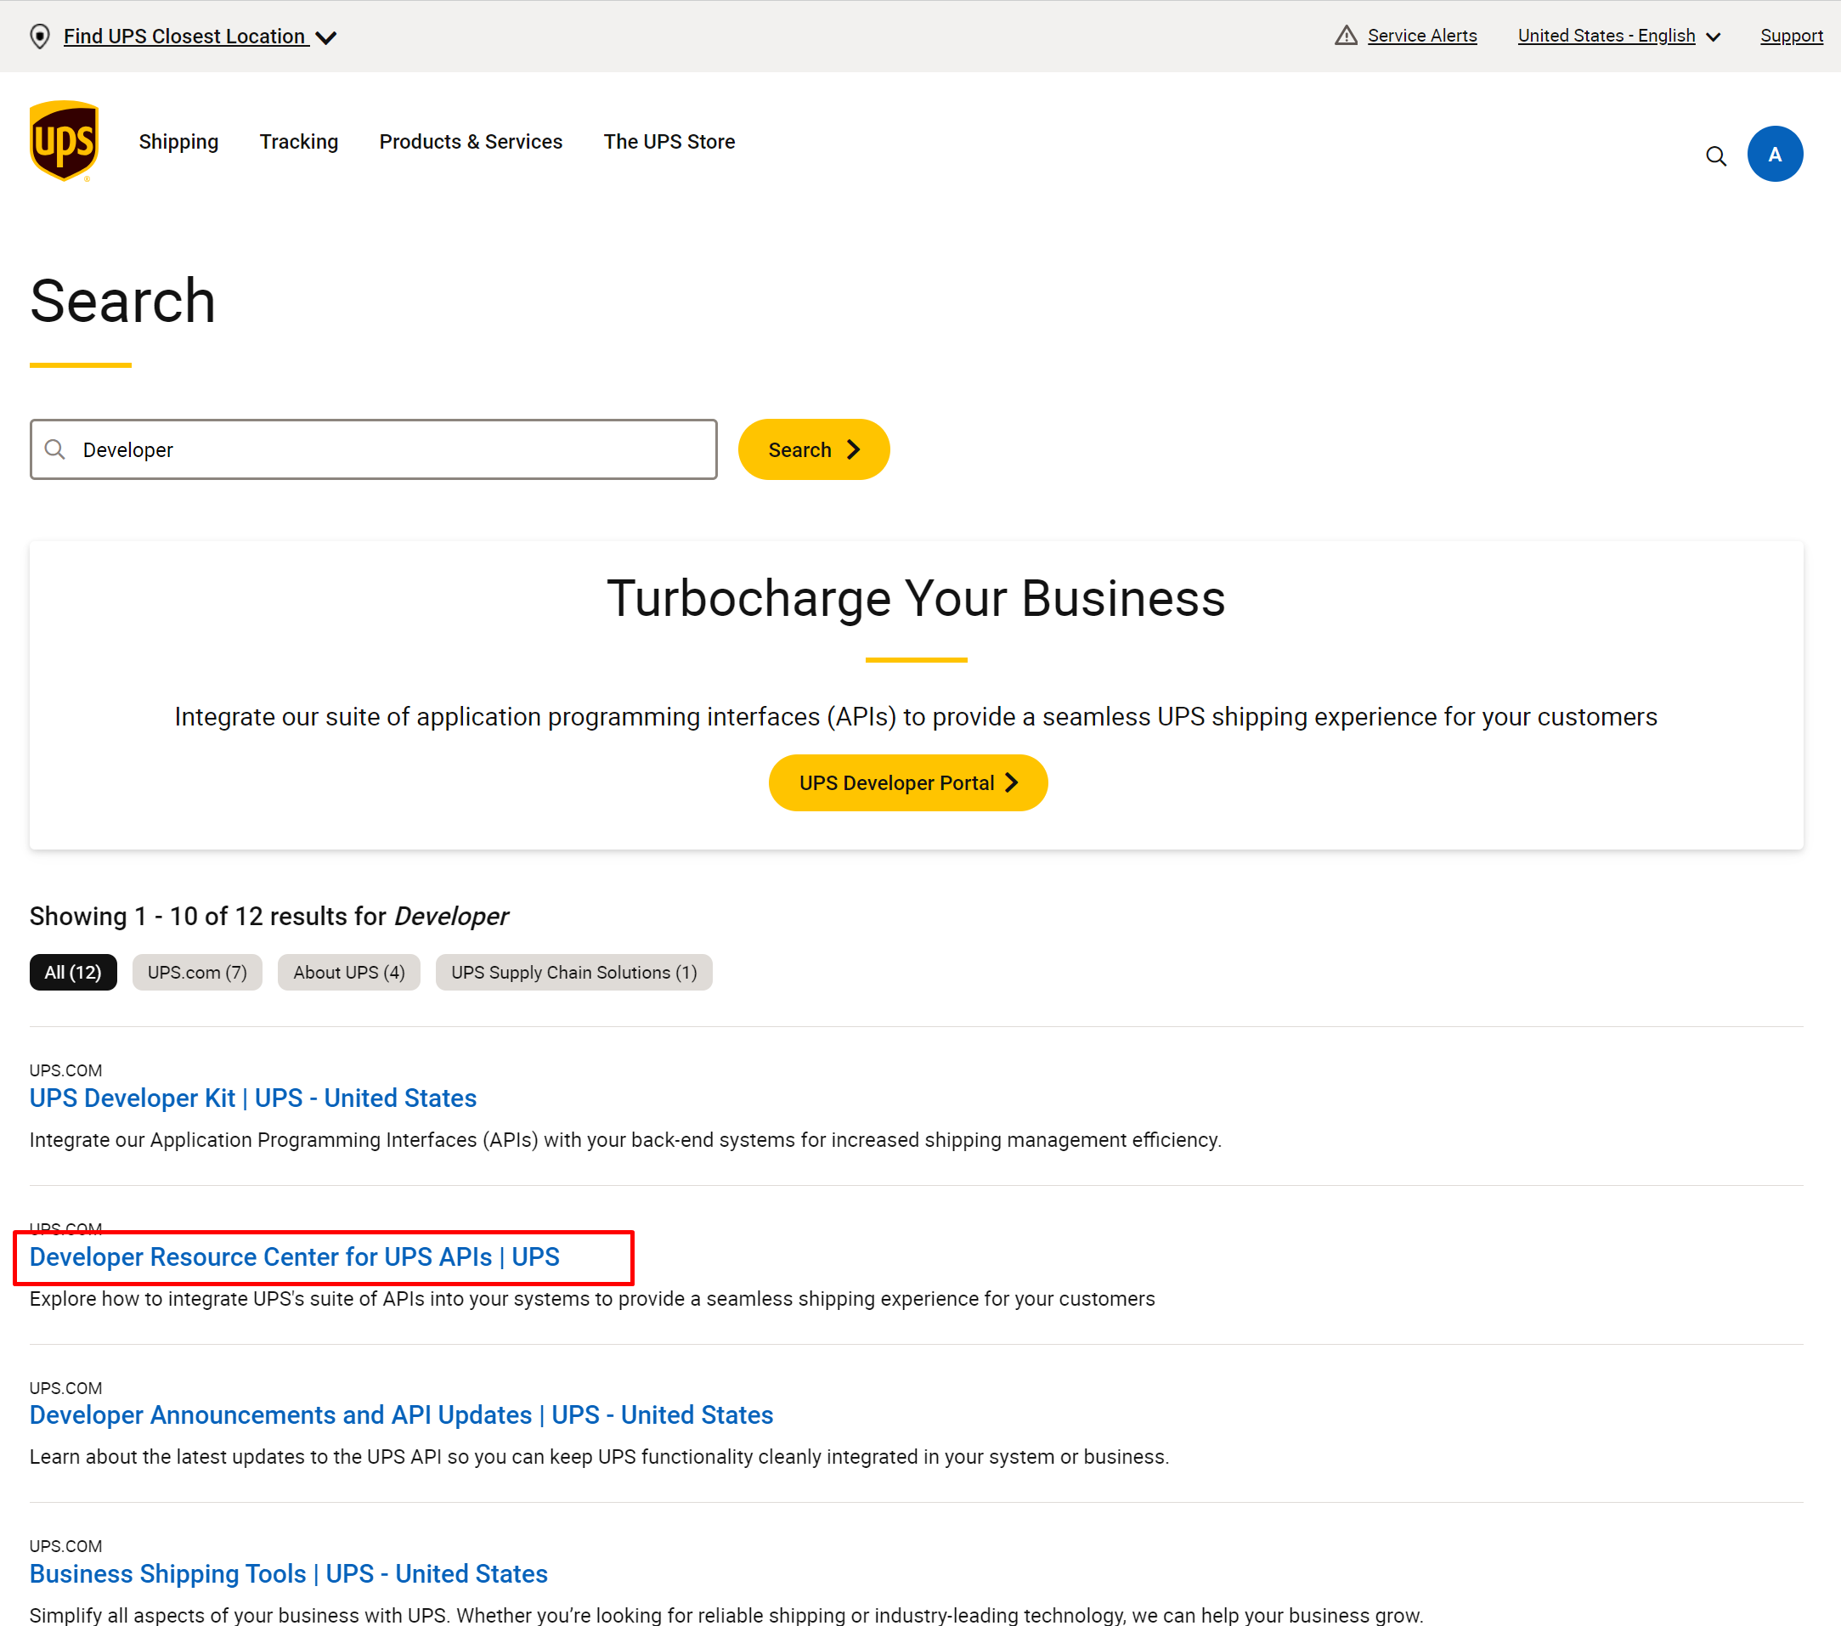1841x1626 pixels.
Task: Open the profile avatar labeled A
Action: coord(1775,154)
